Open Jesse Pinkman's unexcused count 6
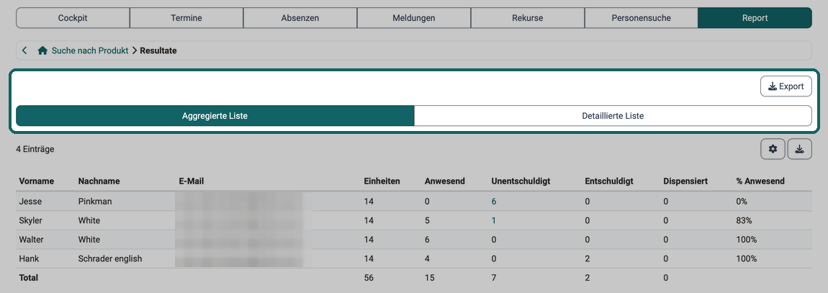Image resolution: width=828 pixels, height=293 pixels. click(494, 201)
